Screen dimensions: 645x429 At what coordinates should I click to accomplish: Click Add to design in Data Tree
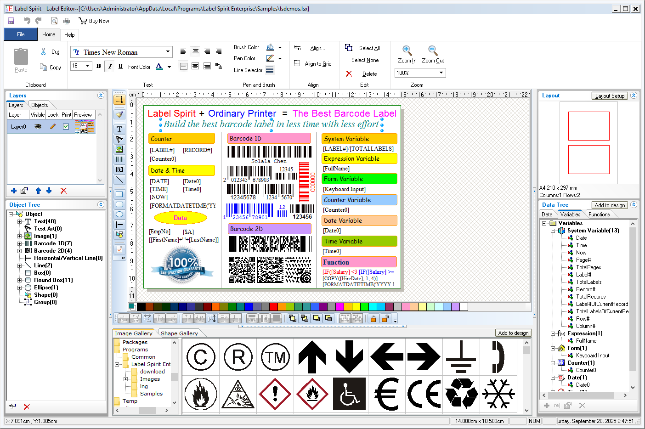pyautogui.click(x=609, y=205)
